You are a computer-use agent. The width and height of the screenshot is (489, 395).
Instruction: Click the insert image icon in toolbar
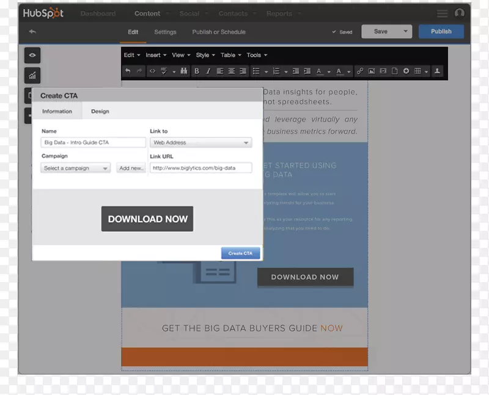pos(372,71)
